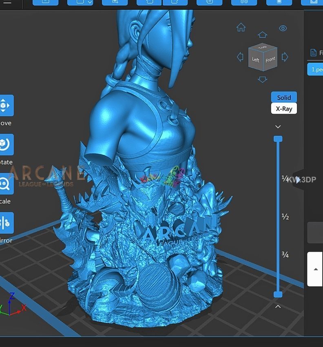
Task: Reset camera with the Home view icon
Action: 241,27
